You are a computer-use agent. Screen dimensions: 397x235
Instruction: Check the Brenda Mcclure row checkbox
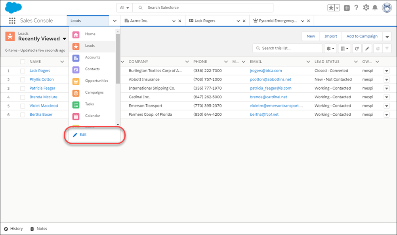[23, 97]
